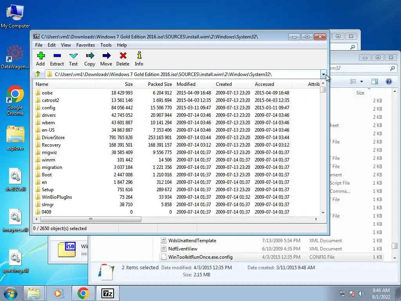Screen dimensions: 401x301
Task: Run the Test archive tool
Action: [x=73, y=59]
